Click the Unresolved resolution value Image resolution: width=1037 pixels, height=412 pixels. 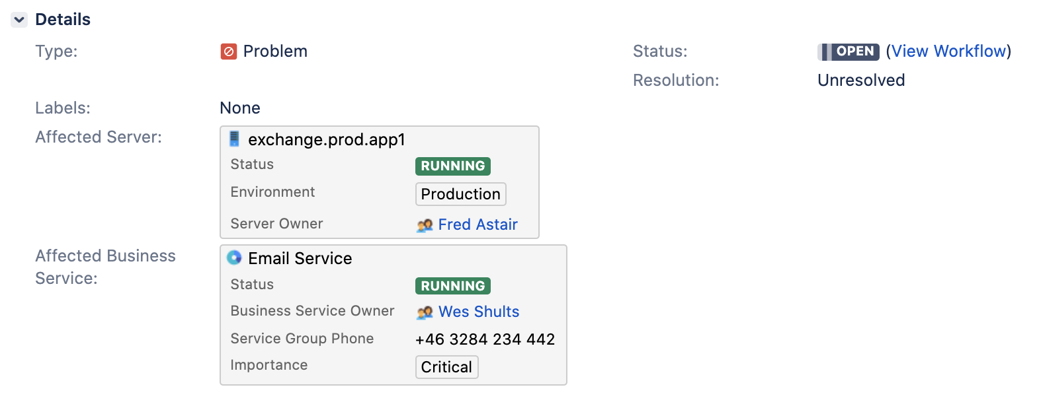coord(860,81)
